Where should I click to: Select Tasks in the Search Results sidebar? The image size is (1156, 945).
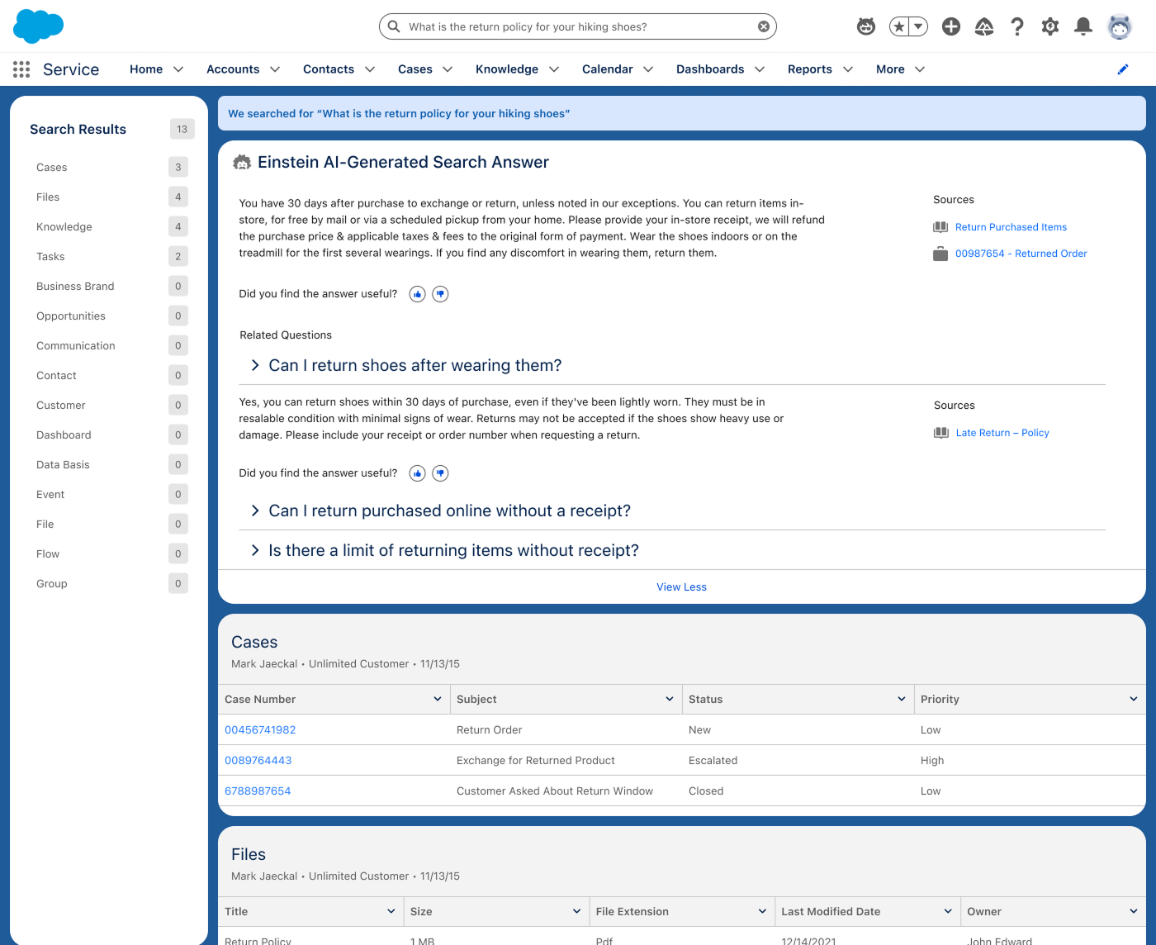coord(50,257)
